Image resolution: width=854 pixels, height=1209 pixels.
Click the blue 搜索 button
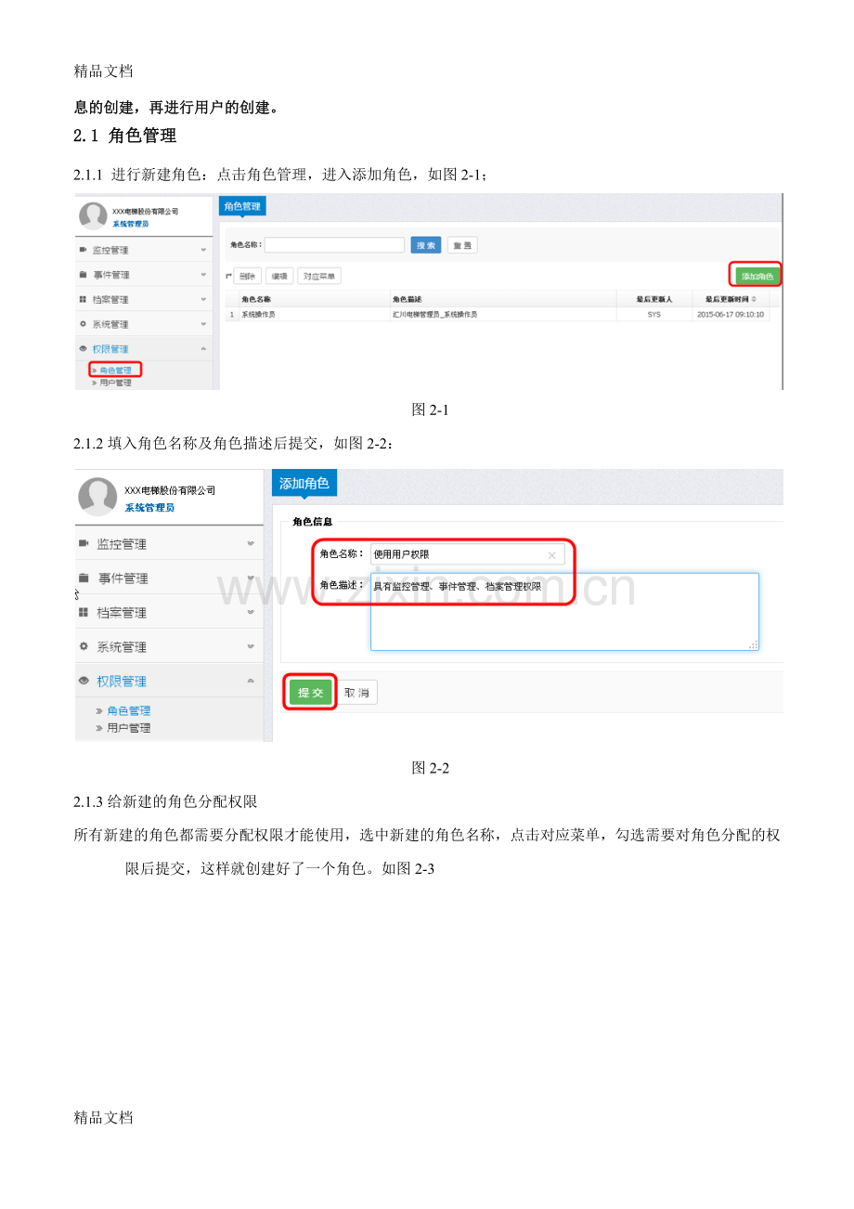pos(426,245)
